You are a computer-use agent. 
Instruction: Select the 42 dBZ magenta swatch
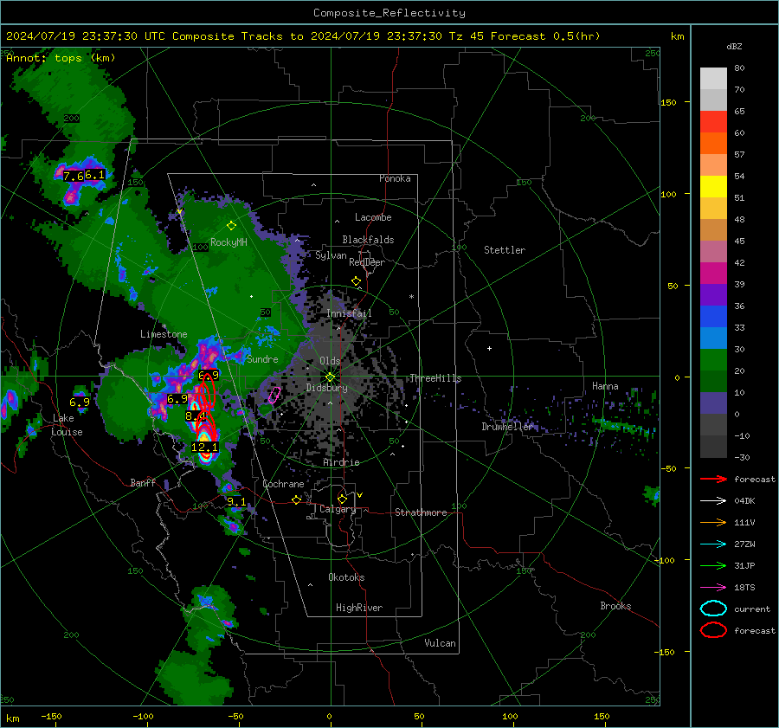[x=713, y=273]
